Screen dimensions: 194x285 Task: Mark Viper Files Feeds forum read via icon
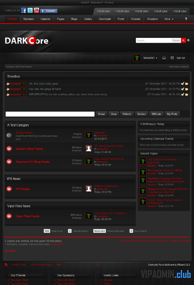[x=9, y=216]
